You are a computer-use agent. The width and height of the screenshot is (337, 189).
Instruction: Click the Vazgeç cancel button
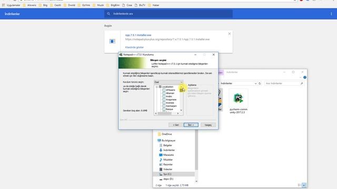point(208,125)
